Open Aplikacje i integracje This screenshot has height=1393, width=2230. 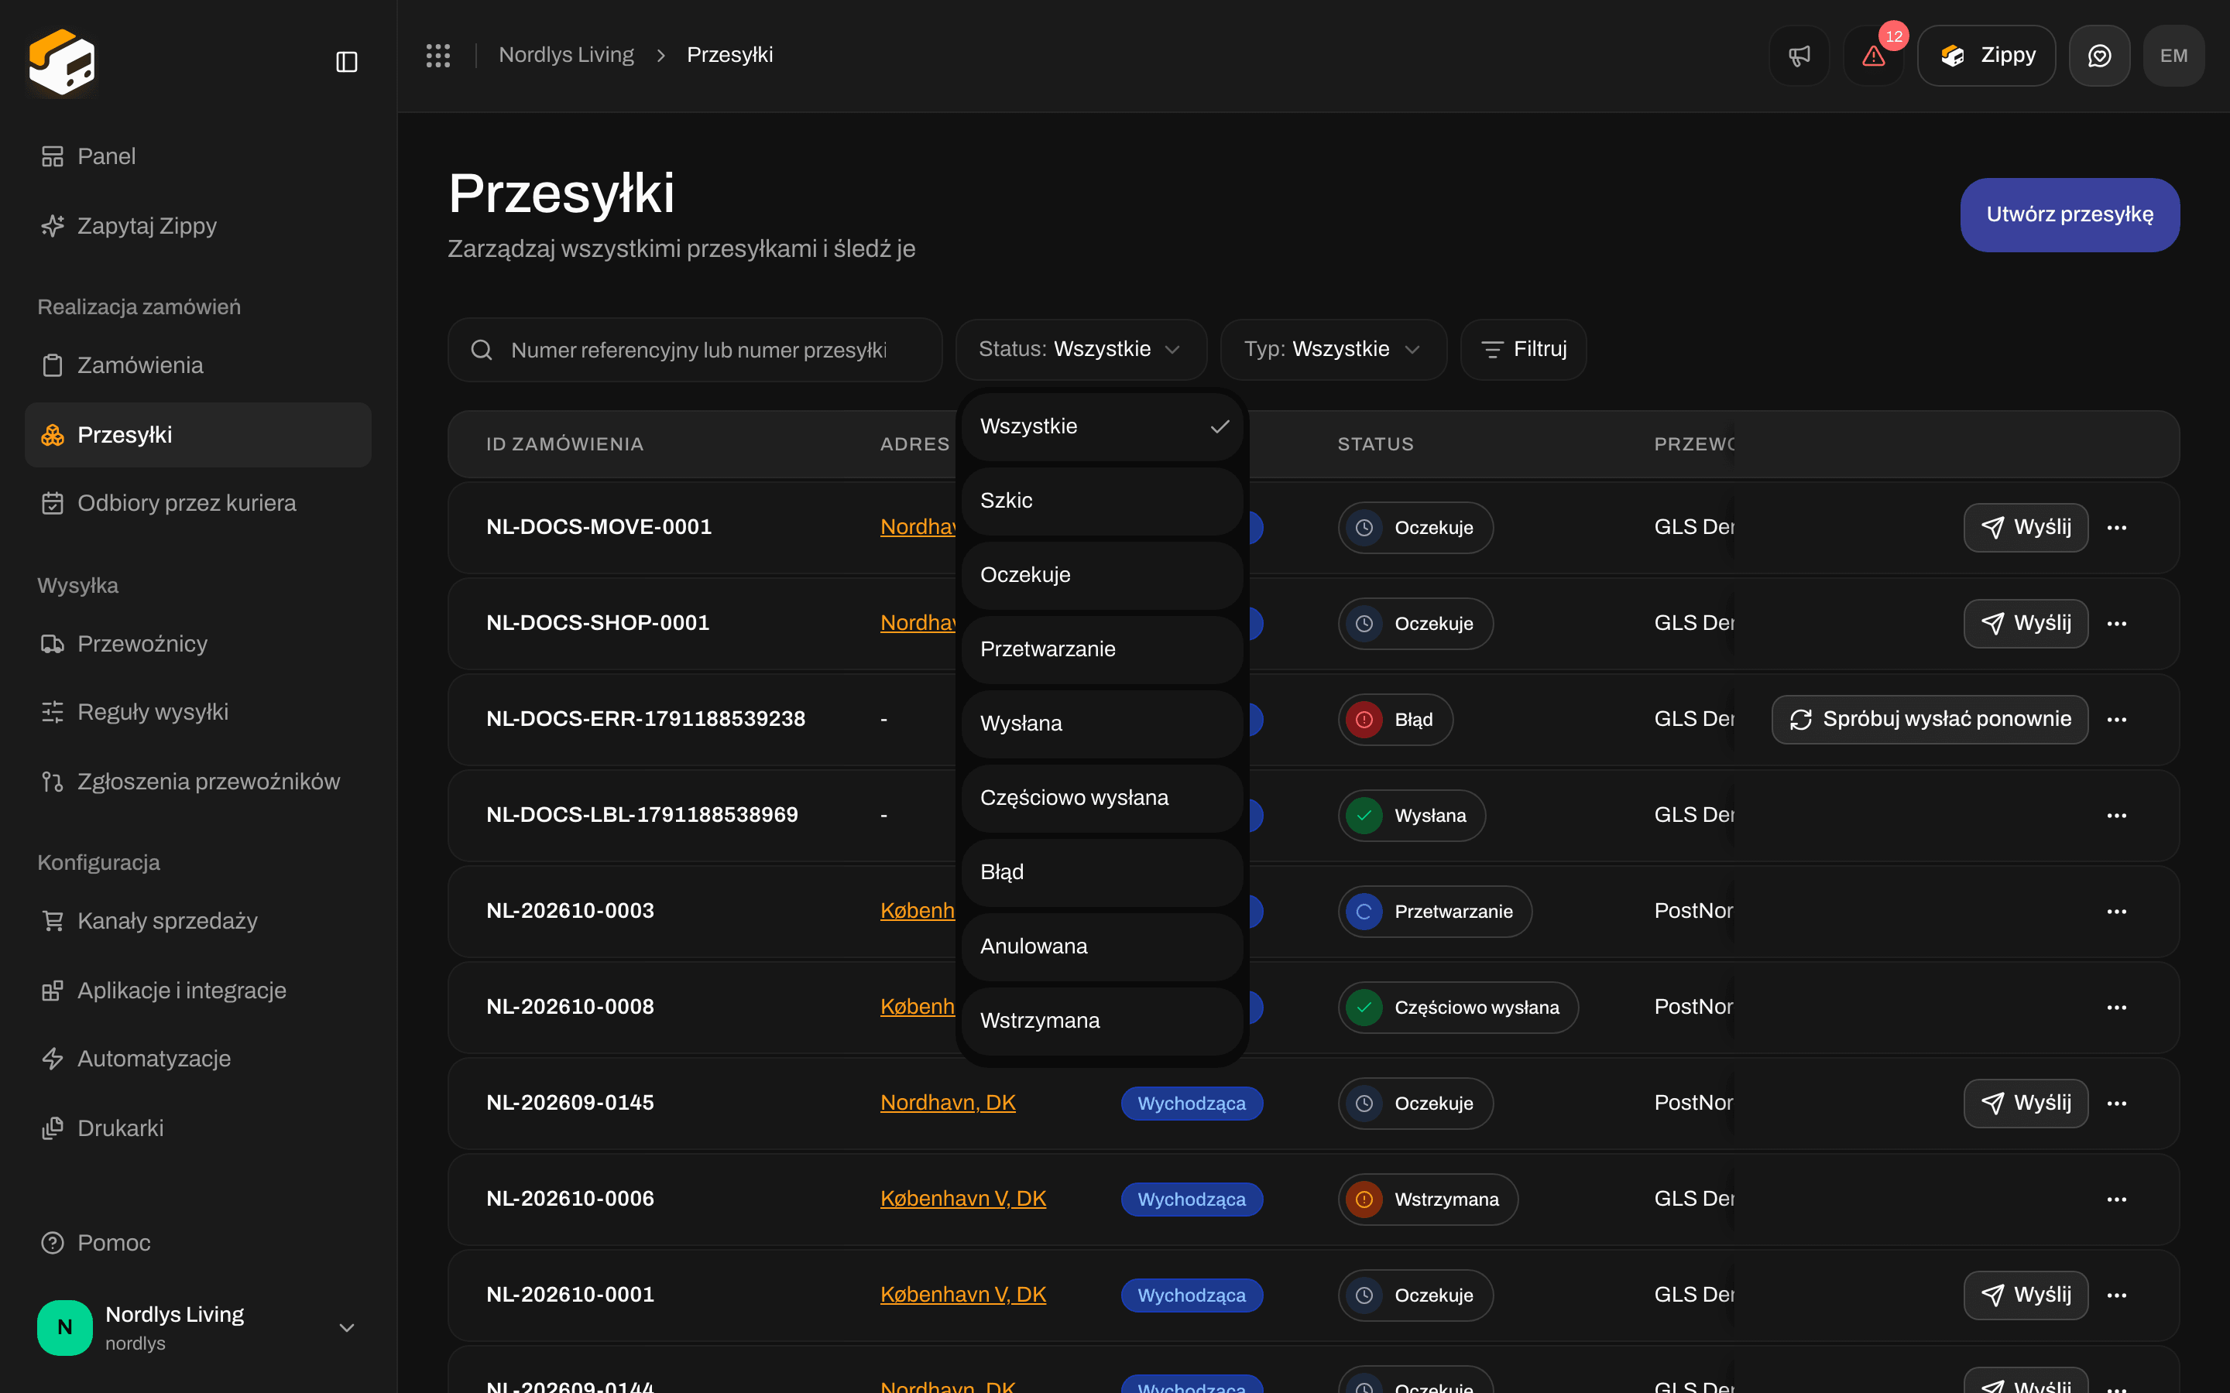click(x=198, y=991)
